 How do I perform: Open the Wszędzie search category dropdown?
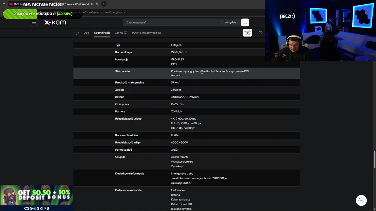coord(231,23)
